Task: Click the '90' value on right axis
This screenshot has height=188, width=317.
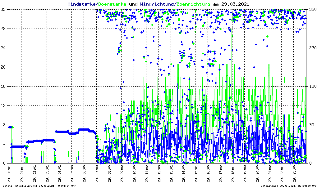Action: [x=310, y=125]
